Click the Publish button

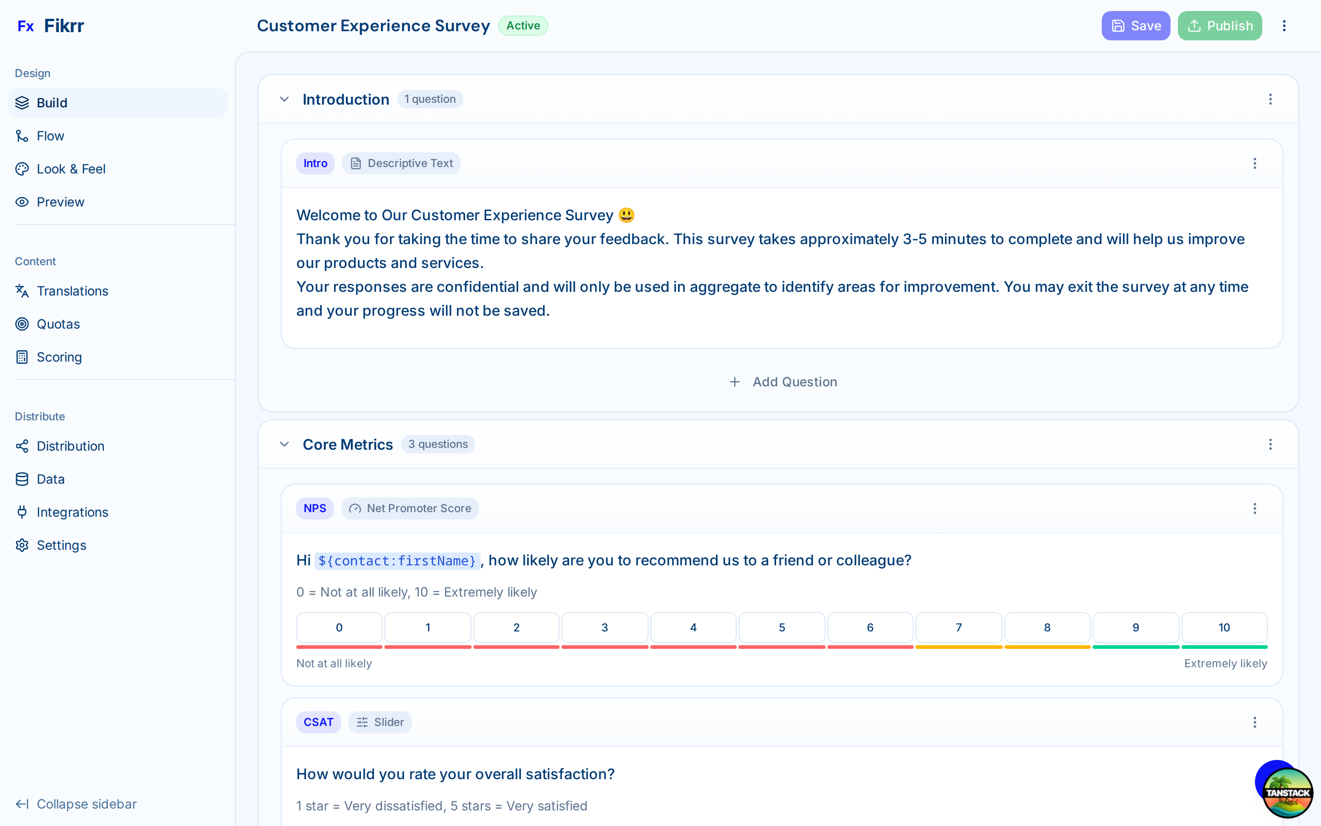(1220, 25)
